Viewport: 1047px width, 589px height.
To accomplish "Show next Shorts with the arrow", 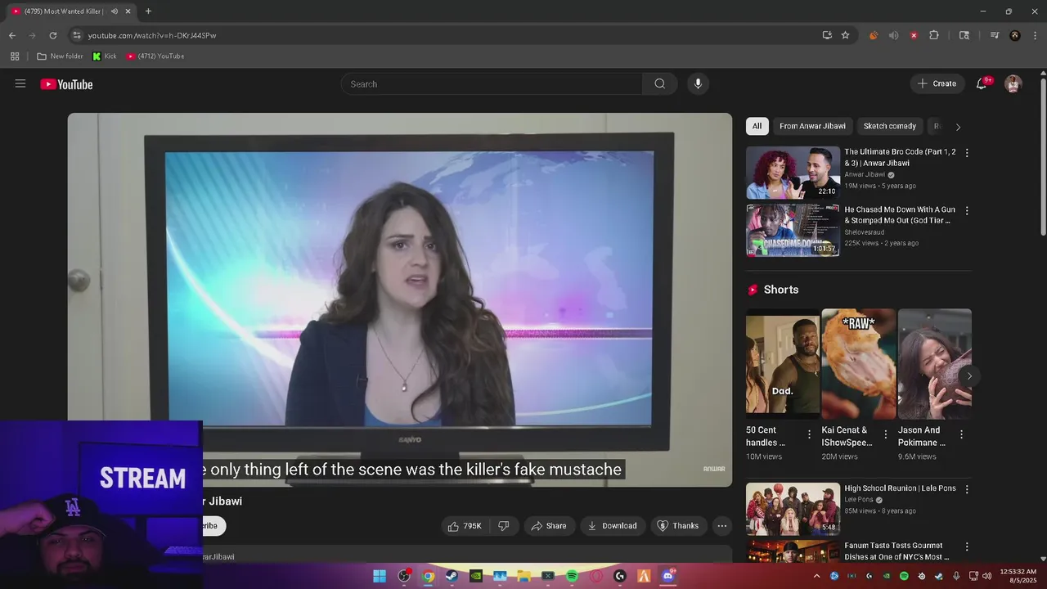I will (x=969, y=376).
